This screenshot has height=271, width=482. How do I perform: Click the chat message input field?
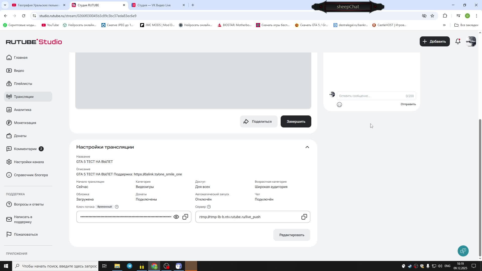[x=371, y=96]
